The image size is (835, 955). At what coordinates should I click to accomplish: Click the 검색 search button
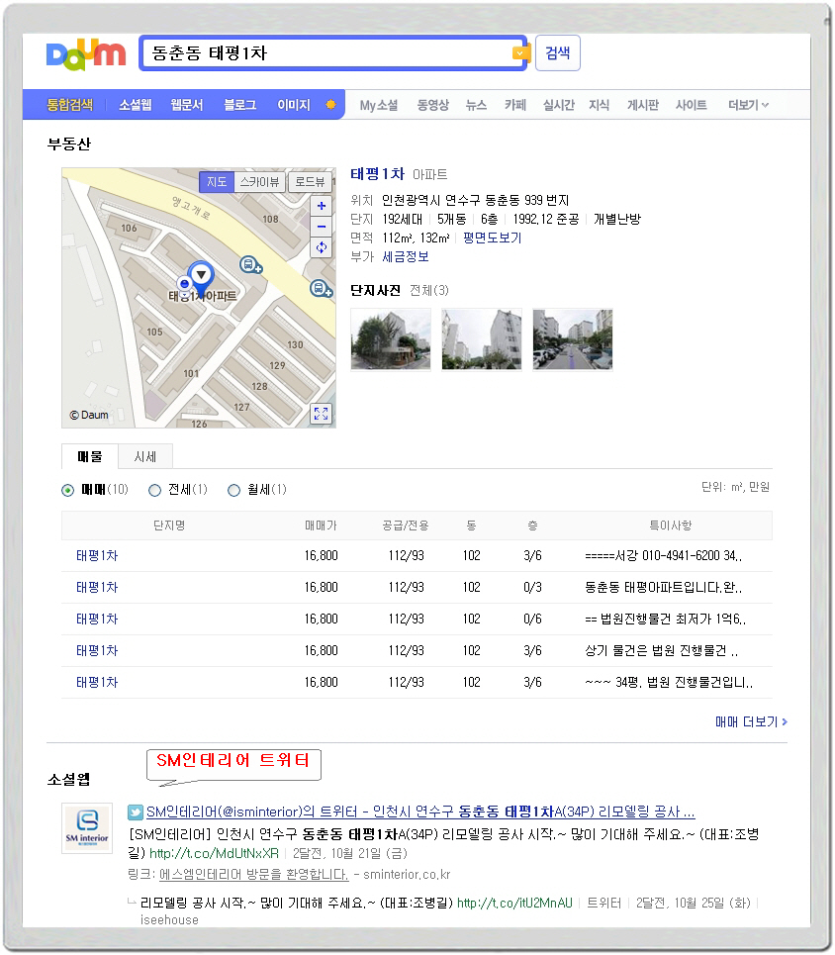tap(558, 53)
